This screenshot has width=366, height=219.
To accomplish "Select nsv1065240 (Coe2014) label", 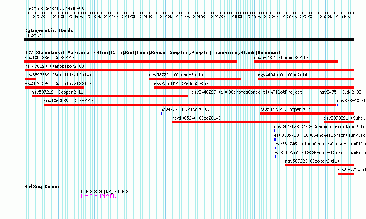I will click(196, 118).
